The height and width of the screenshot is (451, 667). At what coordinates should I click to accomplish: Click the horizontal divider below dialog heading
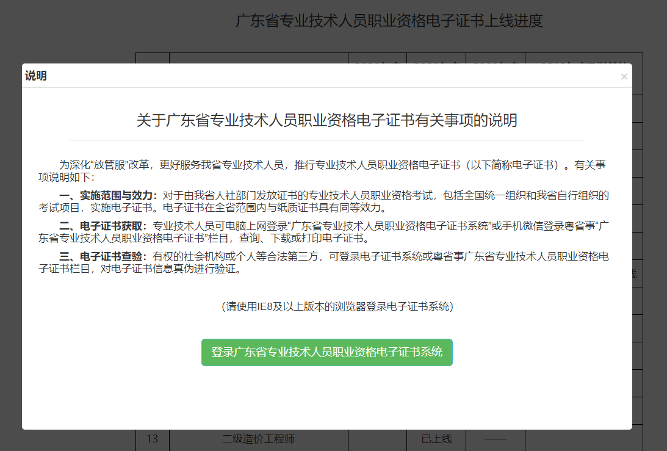coord(326,140)
